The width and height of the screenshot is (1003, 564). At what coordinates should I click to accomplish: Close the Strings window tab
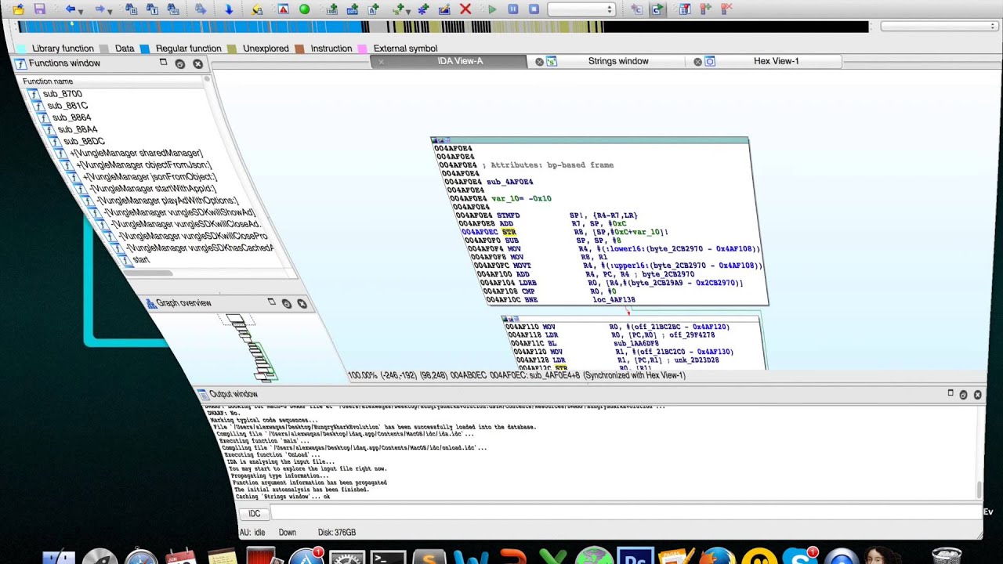539,62
